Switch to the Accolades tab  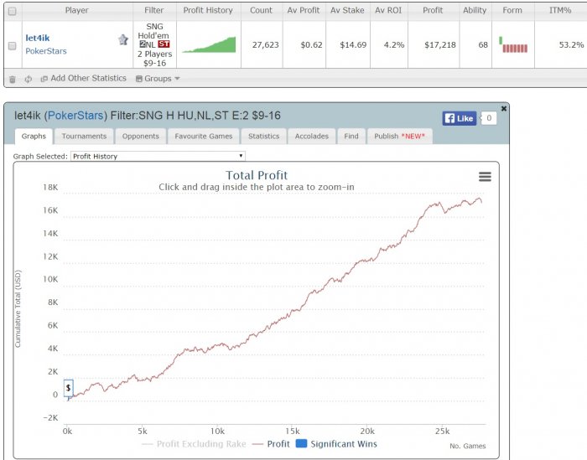click(x=311, y=136)
